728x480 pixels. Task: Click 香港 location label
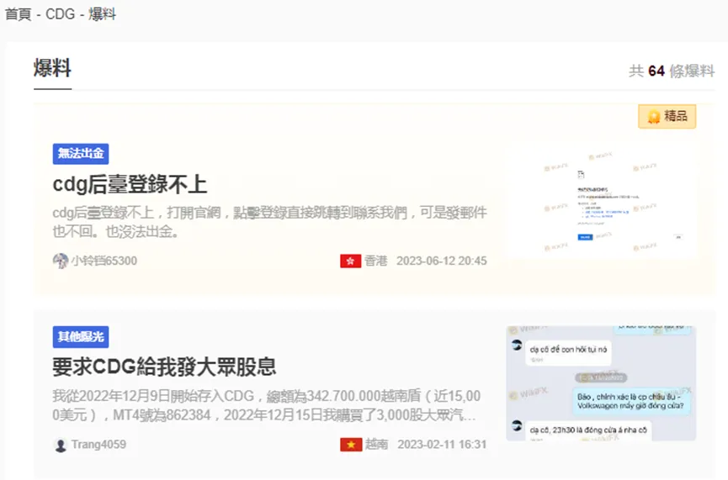coord(375,261)
